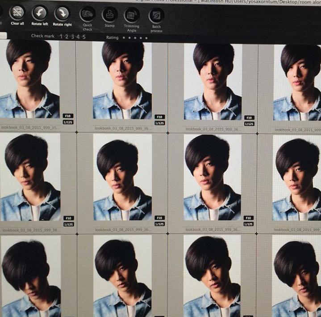Select the first thumbnail in the middle row

[30, 177]
